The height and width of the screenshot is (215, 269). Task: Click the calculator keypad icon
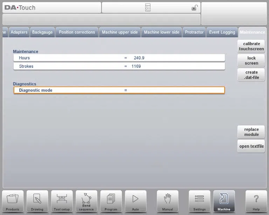tap(148, 8)
